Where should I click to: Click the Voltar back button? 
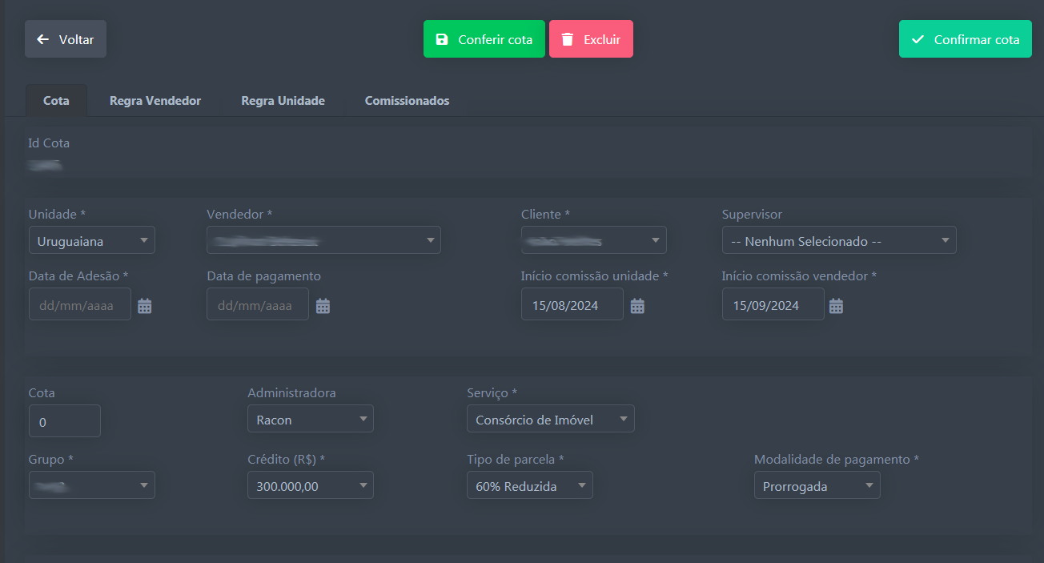tap(66, 39)
